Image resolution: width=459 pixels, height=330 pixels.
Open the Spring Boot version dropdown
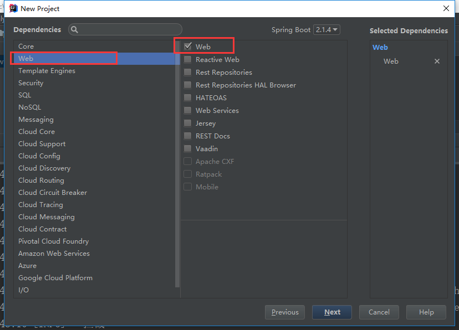[327, 29]
